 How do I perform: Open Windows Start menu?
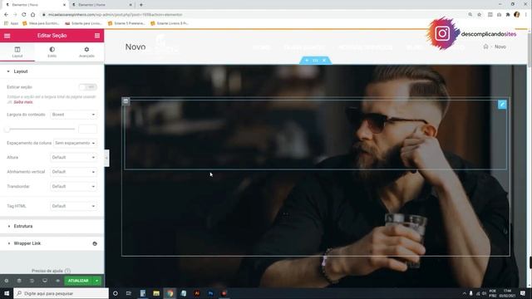[7, 293]
